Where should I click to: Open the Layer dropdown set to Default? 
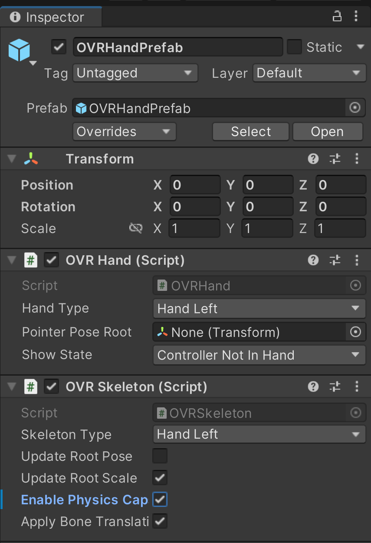point(309,73)
